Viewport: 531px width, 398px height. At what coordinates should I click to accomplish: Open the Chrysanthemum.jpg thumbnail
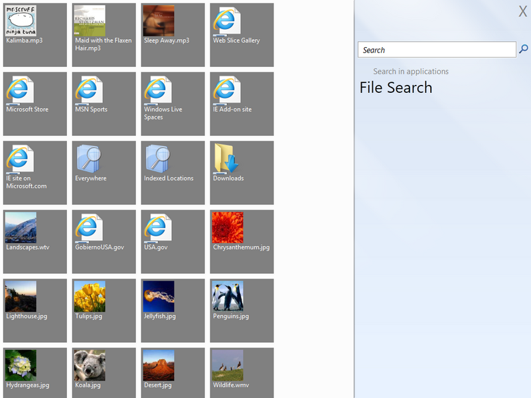pyautogui.click(x=242, y=241)
